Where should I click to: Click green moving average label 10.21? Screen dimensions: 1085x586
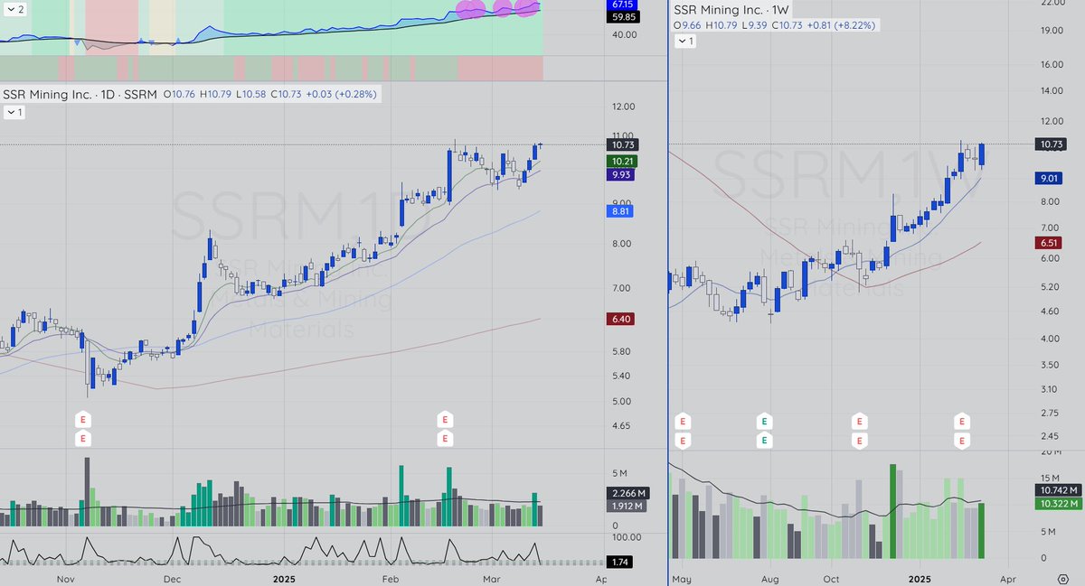pyautogui.click(x=622, y=161)
